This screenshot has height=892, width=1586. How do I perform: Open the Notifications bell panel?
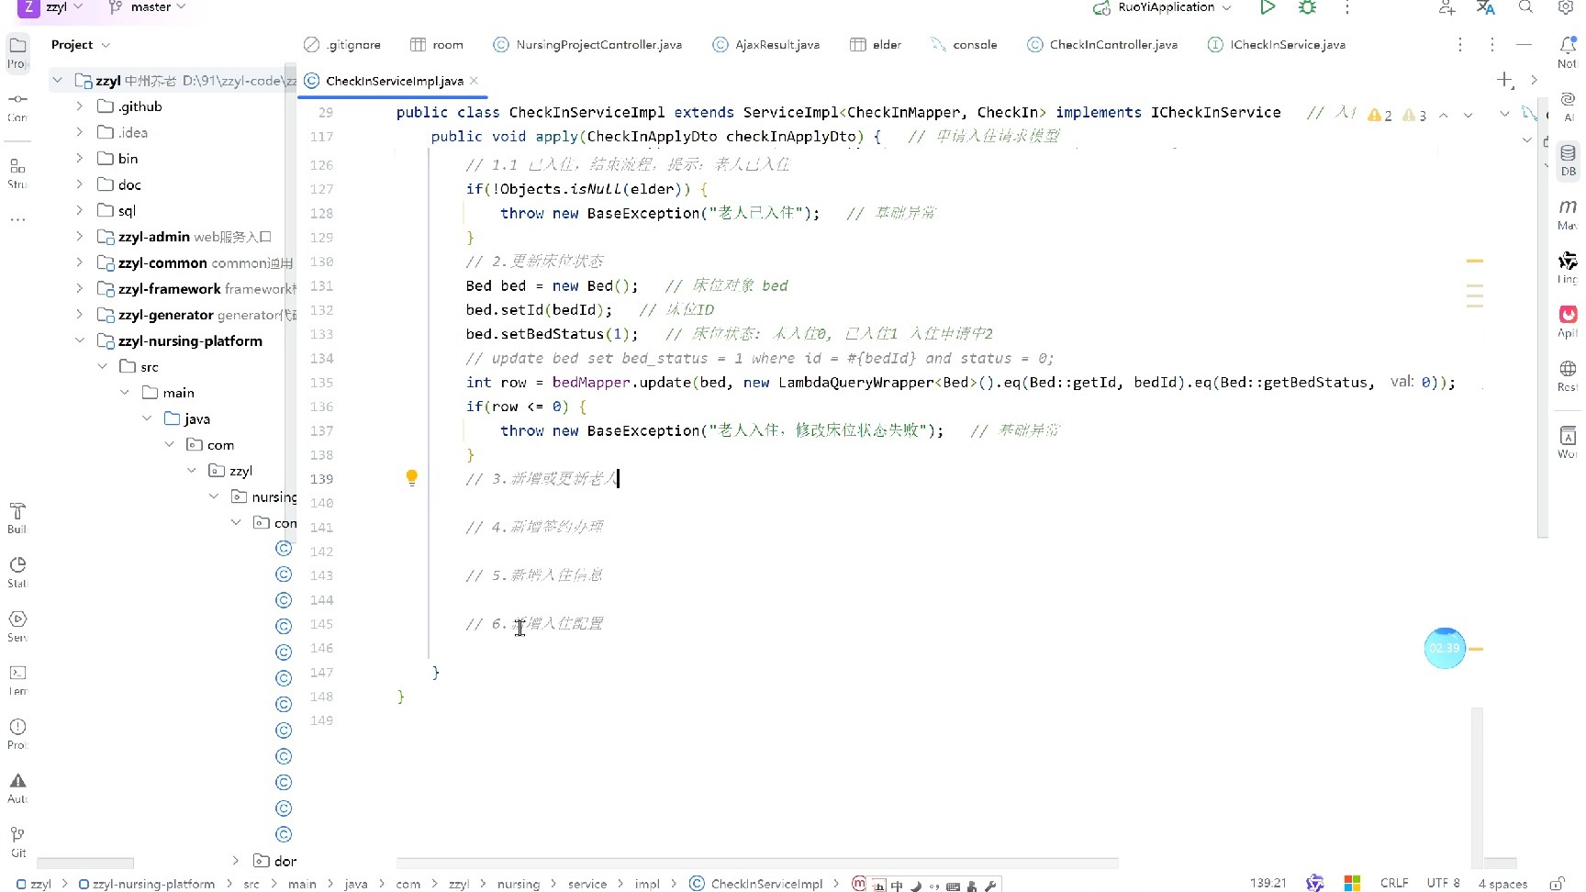point(1568,50)
